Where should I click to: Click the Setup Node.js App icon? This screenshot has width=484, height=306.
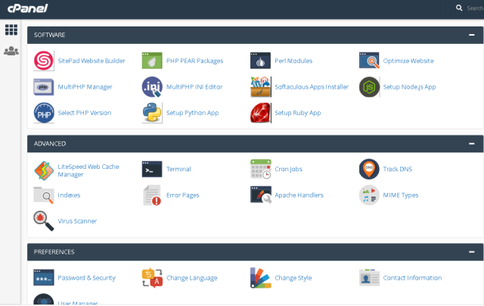pyautogui.click(x=369, y=86)
